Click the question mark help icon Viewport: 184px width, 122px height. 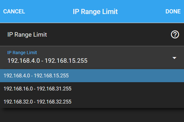175,34
